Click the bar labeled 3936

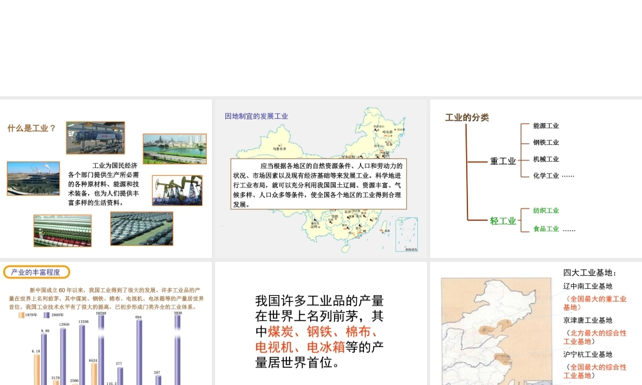pos(177,350)
